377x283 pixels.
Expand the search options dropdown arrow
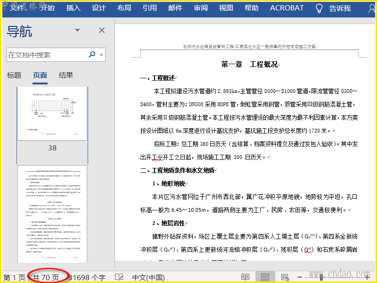[x=101, y=55]
